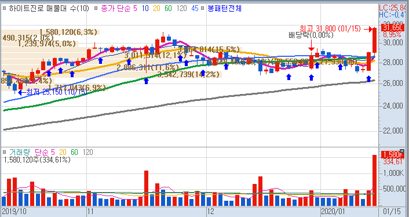Screen dimensions: 409x217
Task: Click the 45-day moving average legend number
Action: click(195, 8)
